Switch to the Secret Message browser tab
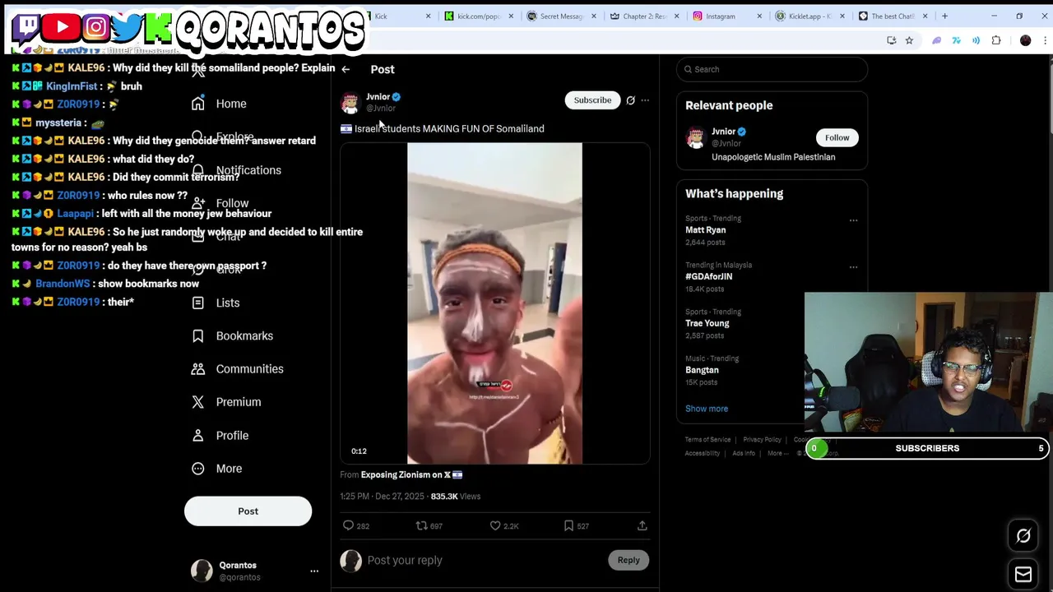The image size is (1053, 592). [562, 16]
